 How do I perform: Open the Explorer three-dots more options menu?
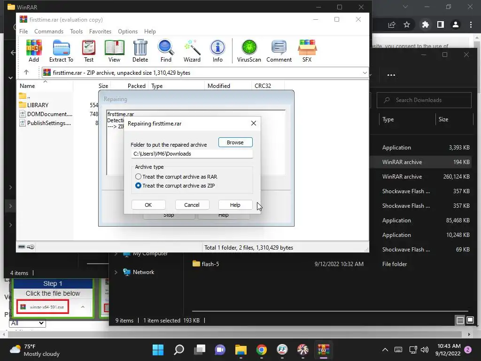[x=391, y=75]
